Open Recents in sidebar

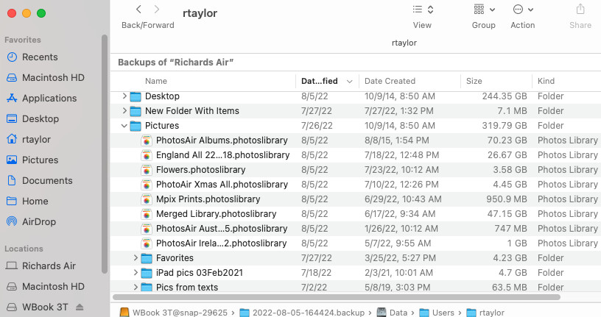click(x=40, y=57)
